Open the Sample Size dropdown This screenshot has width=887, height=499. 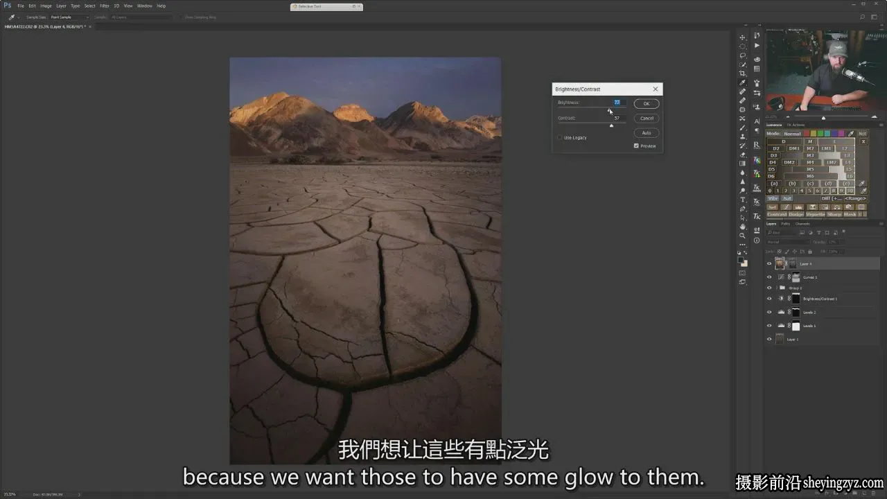[x=69, y=17]
